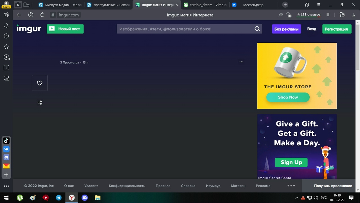360x203 pixels.
Task: Click the Регистрация button
Action: 337,29
